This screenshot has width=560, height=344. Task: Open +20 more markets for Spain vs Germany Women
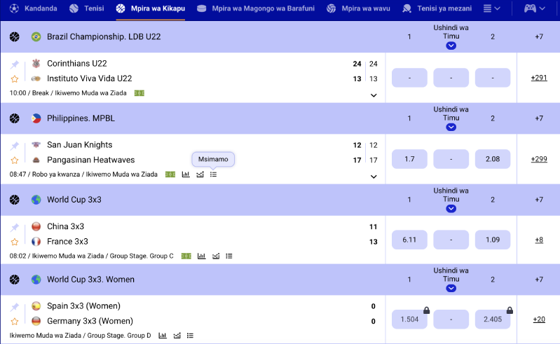pos(539,319)
